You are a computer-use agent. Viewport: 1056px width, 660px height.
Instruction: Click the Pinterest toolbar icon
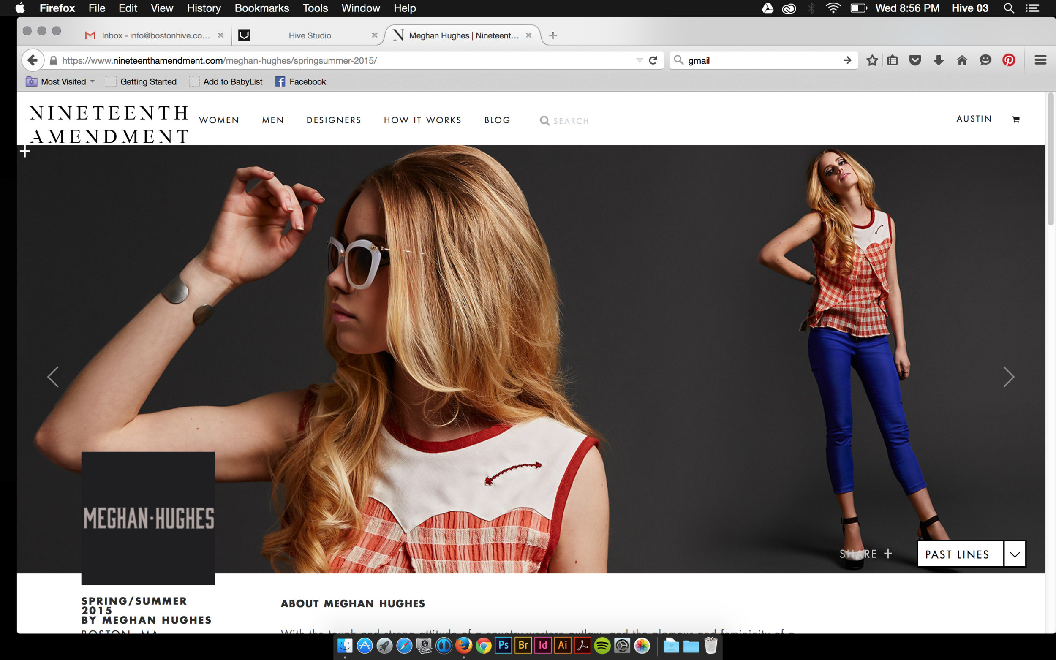pos(1008,60)
